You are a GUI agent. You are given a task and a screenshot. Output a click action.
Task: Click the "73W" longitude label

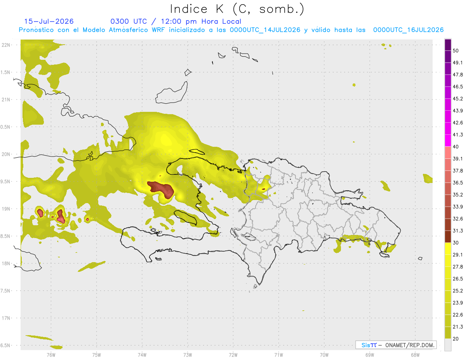click(x=188, y=355)
